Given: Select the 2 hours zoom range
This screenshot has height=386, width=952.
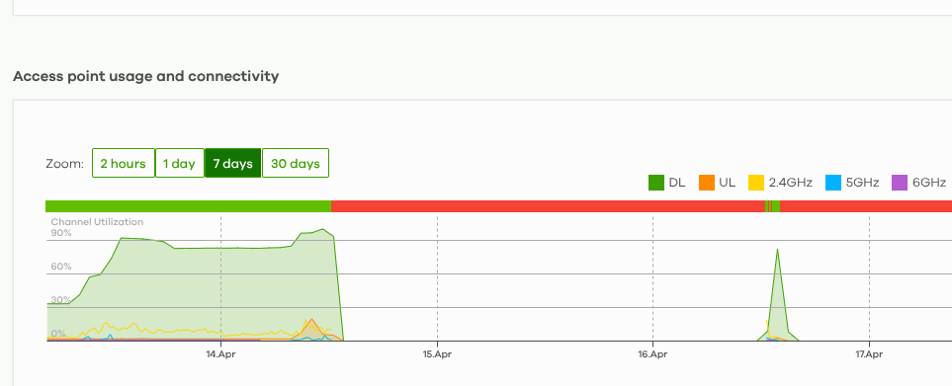Looking at the screenshot, I should pyautogui.click(x=124, y=163).
